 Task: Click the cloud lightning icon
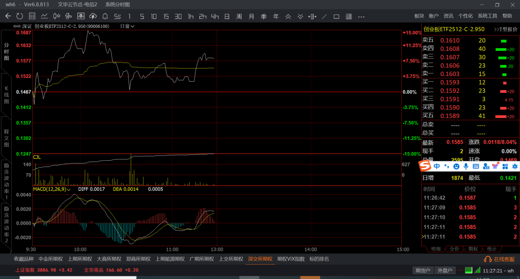click(93, 16)
